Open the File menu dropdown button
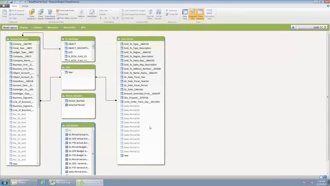This screenshot has height=186, width=330. 5,6
